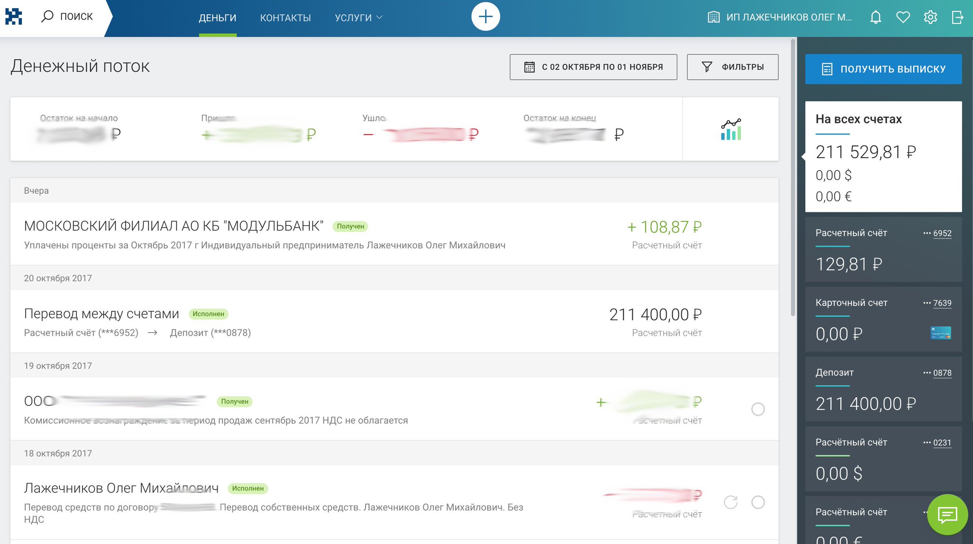Open the Модульбанк interest payment transaction
Screen dimensions: 973x544
click(x=394, y=234)
